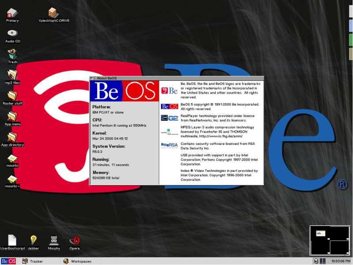Click the Deskbar clock showing 10:03 PM
The width and height of the screenshot is (353, 265).
[x=340, y=261]
